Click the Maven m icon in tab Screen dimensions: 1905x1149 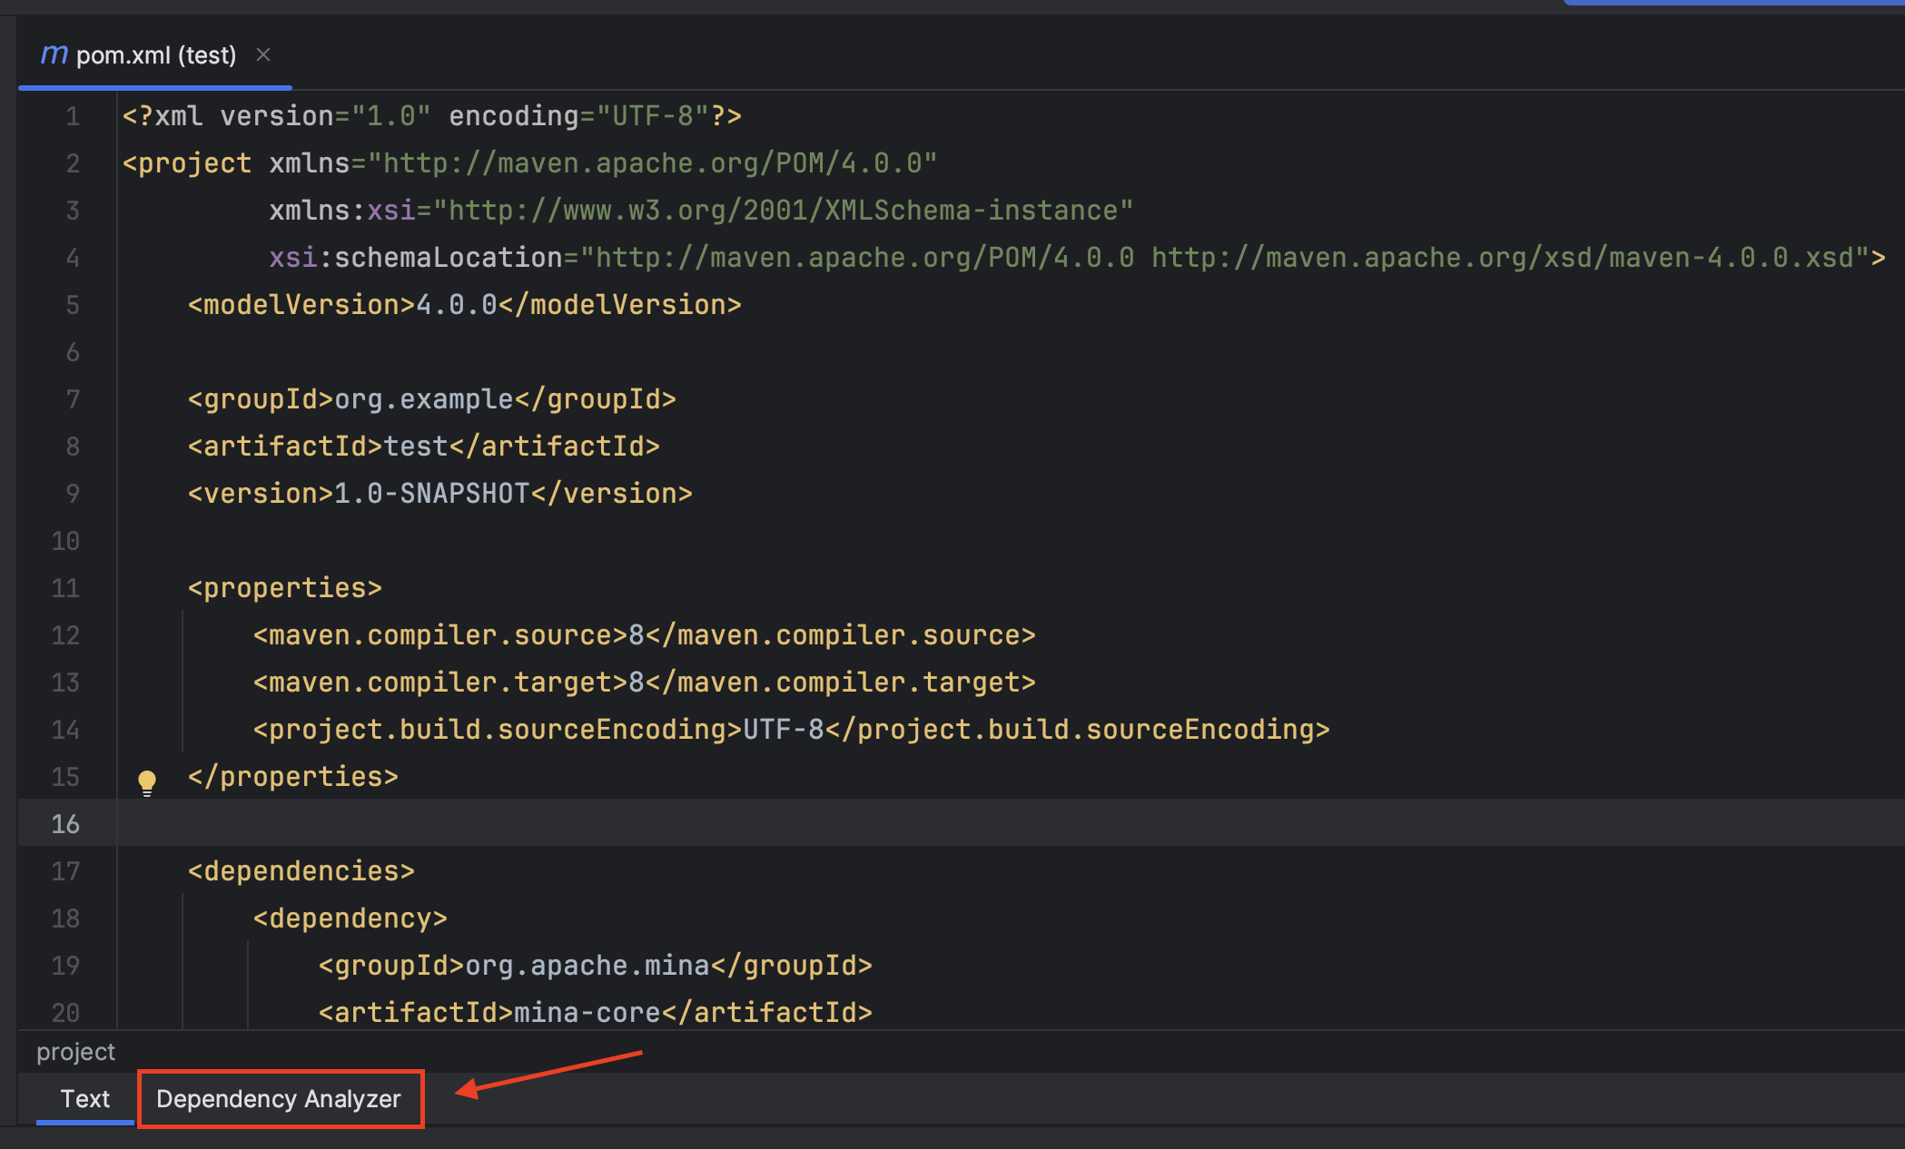[54, 55]
